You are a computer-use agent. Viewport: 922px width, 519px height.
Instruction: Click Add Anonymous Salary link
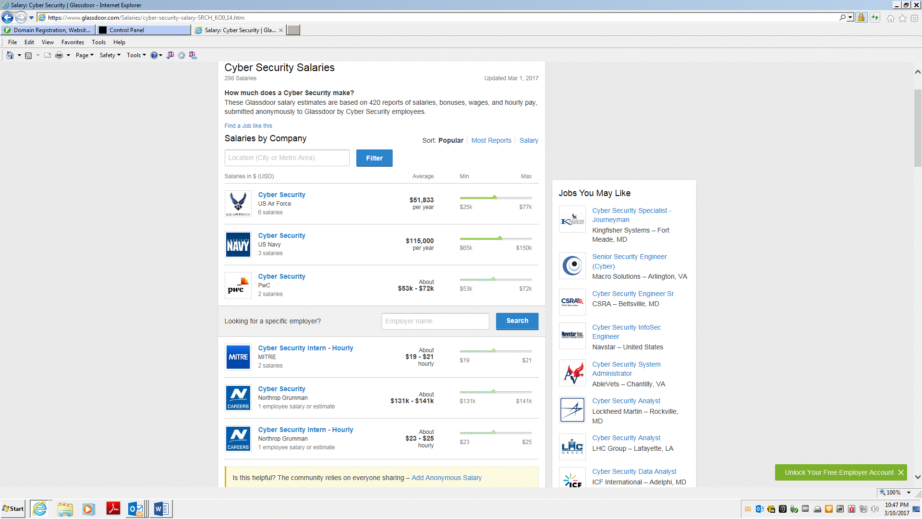pos(447,478)
